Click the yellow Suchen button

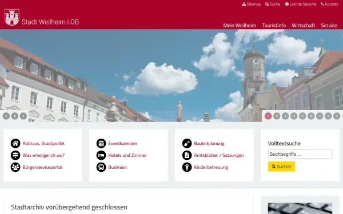tap(281, 167)
